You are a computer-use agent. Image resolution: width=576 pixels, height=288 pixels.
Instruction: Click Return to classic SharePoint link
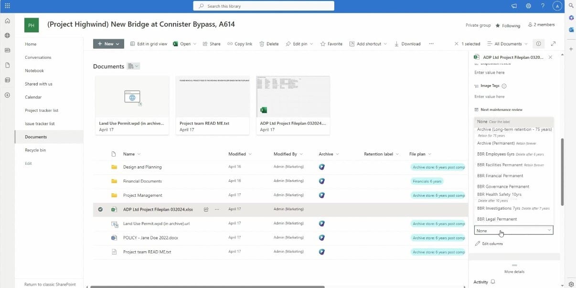tap(50, 284)
